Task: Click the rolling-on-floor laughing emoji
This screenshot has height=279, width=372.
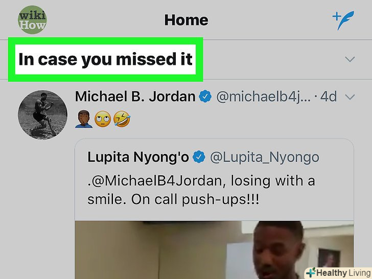Action: click(x=122, y=119)
